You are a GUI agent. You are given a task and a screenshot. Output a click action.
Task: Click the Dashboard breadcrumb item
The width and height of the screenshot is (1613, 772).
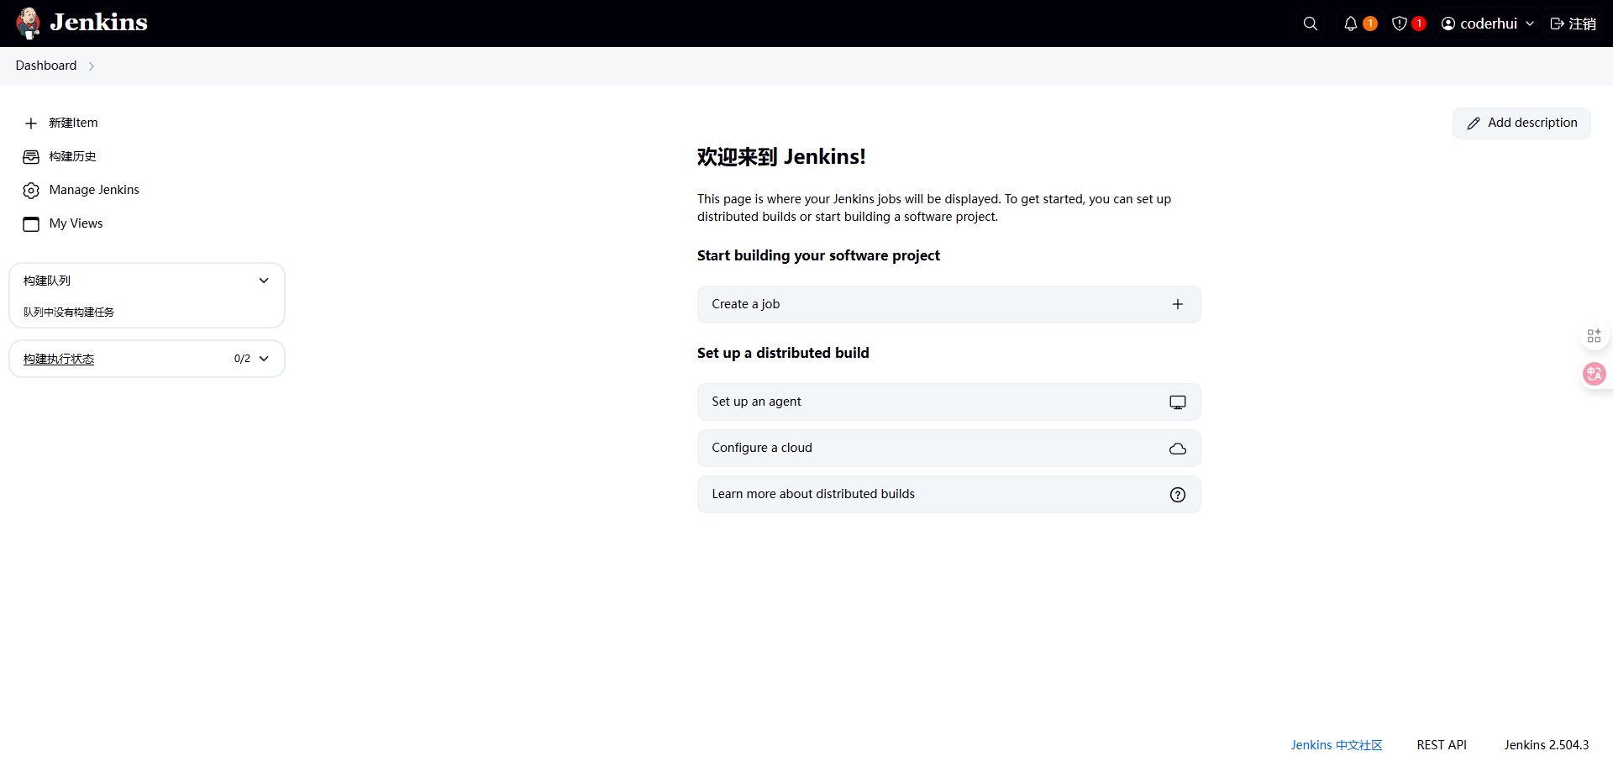(46, 66)
